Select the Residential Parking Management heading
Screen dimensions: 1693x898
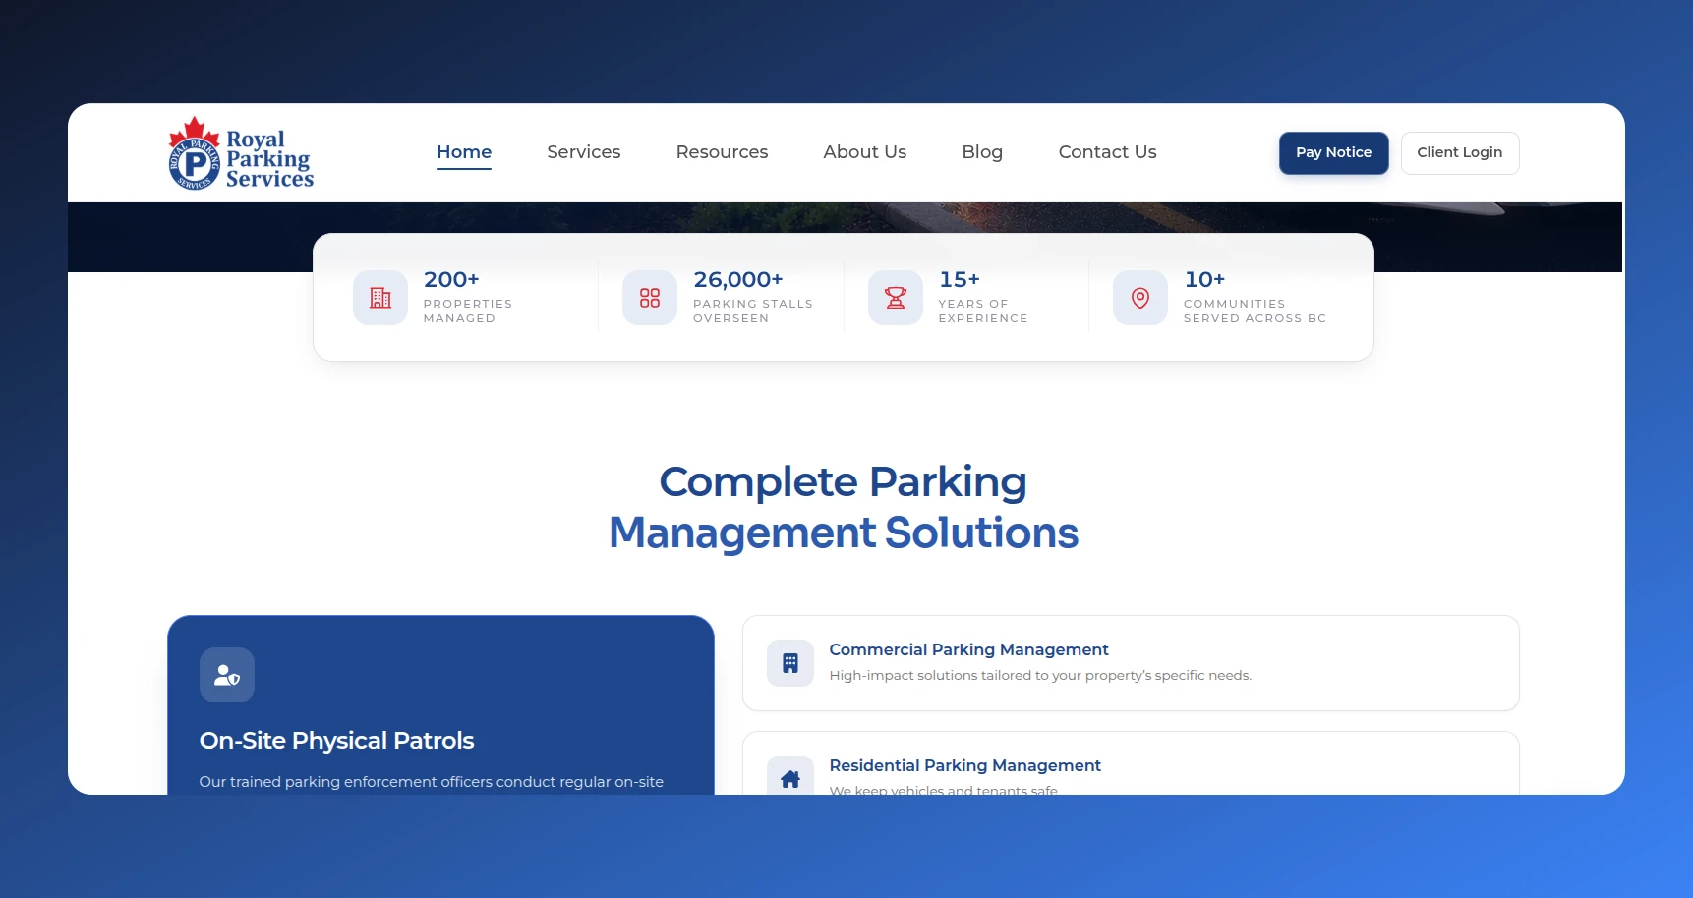pyautogui.click(x=964, y=765)
